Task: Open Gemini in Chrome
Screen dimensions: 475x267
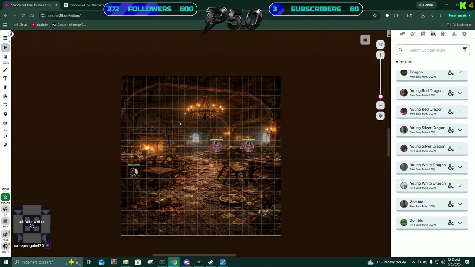Action: coord(426,5)
